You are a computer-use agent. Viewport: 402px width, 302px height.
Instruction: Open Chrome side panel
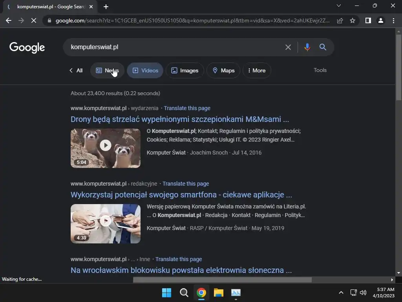click(x=368, y=20)
